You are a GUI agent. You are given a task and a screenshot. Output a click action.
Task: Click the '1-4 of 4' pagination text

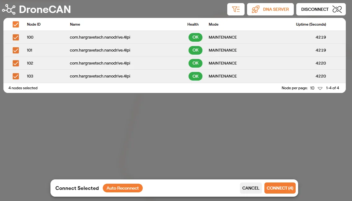[x=332, y=88]
